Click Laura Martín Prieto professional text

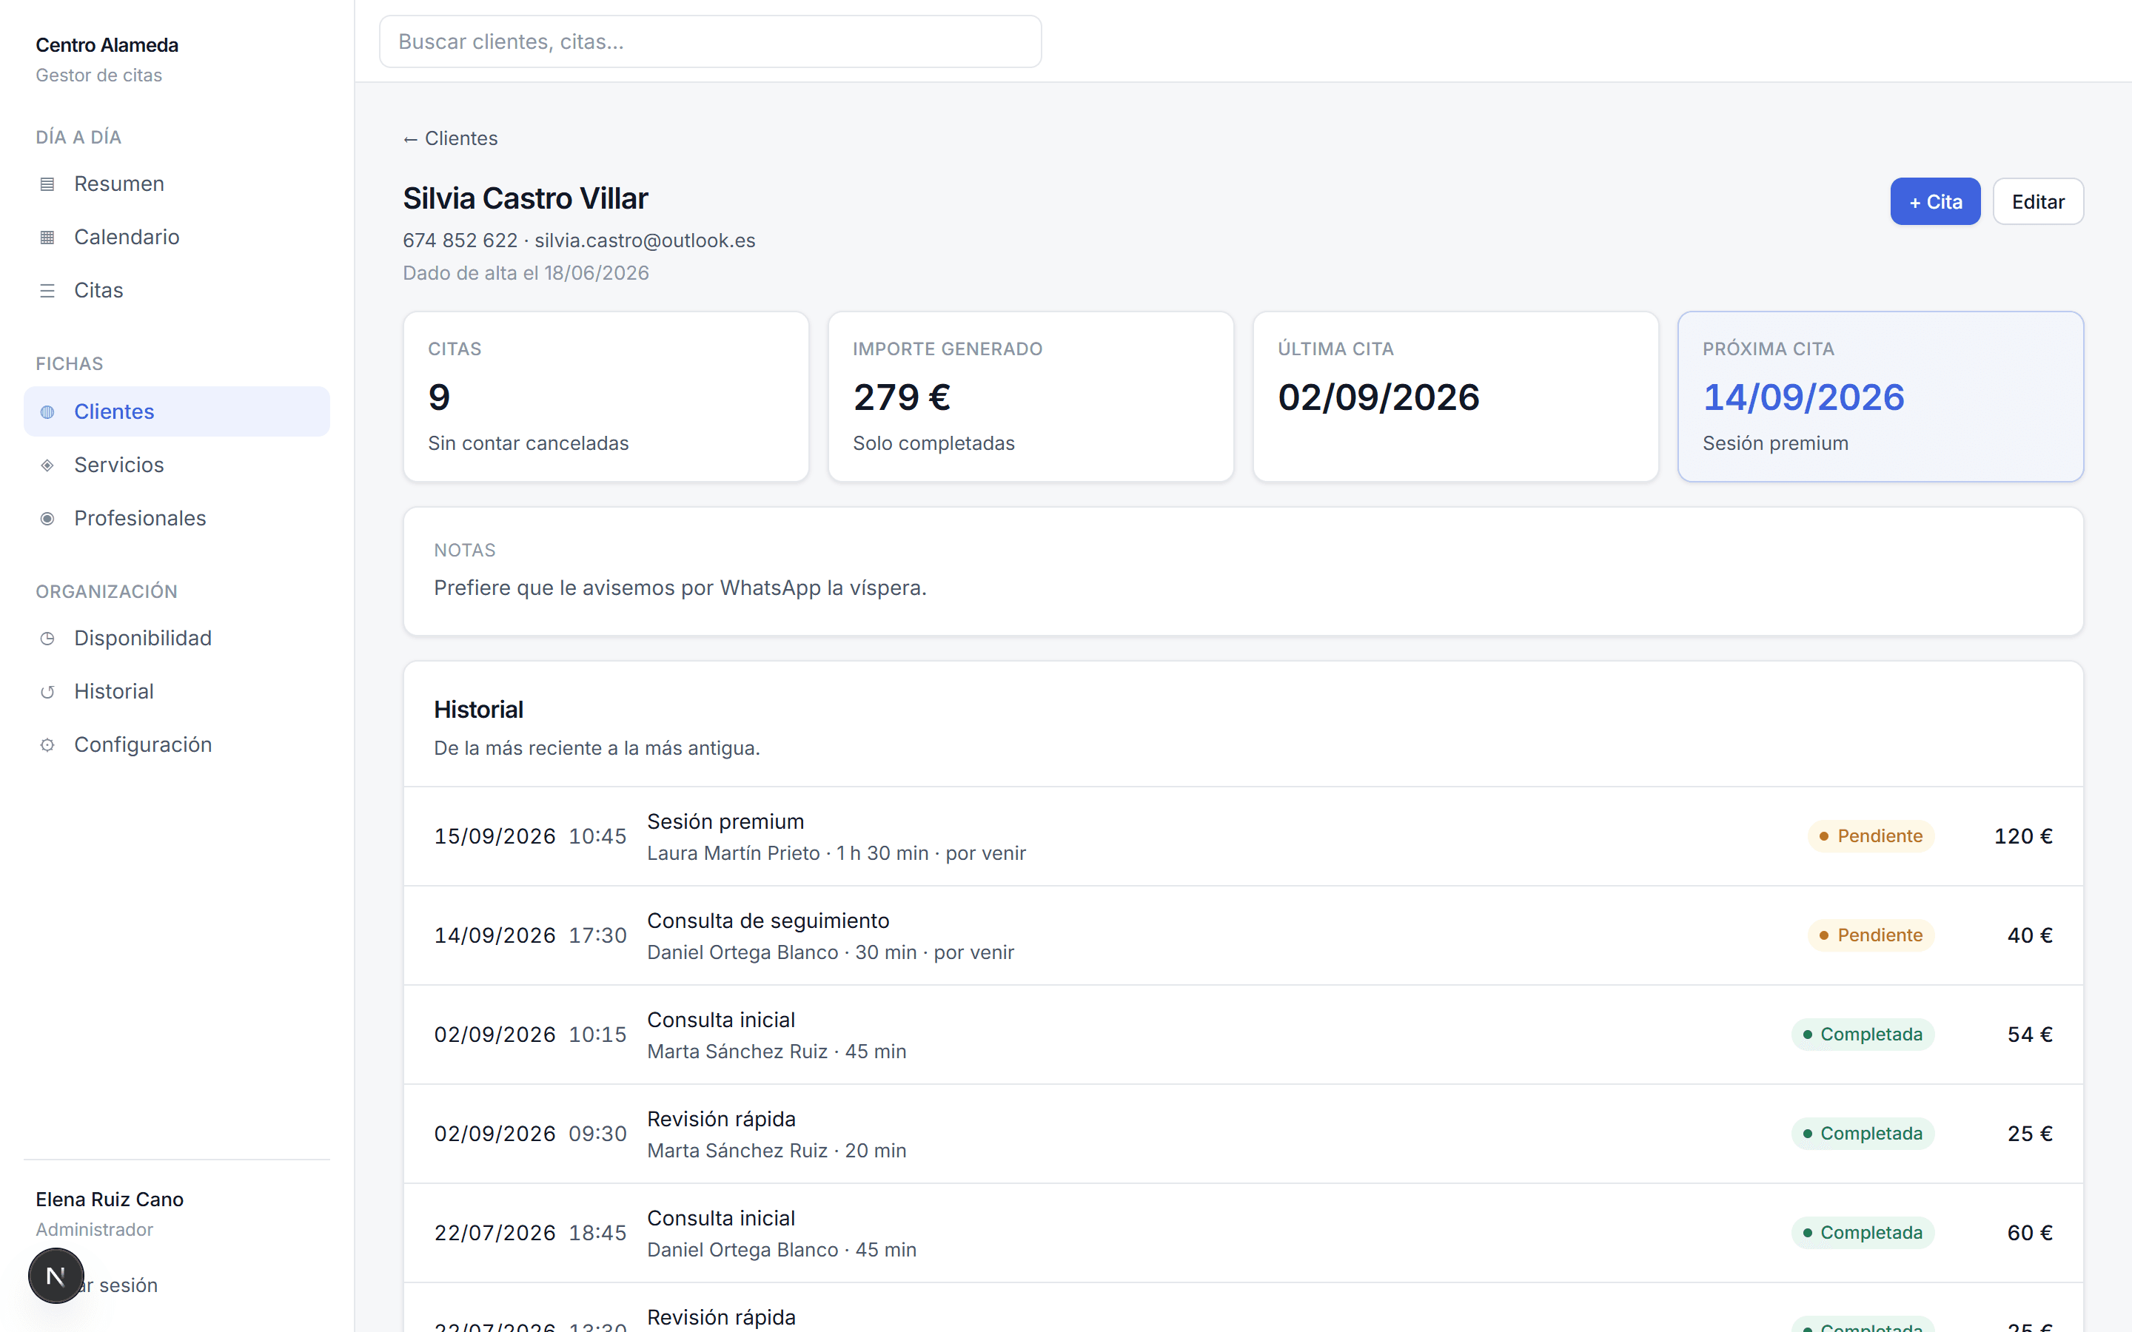[733, 852]
